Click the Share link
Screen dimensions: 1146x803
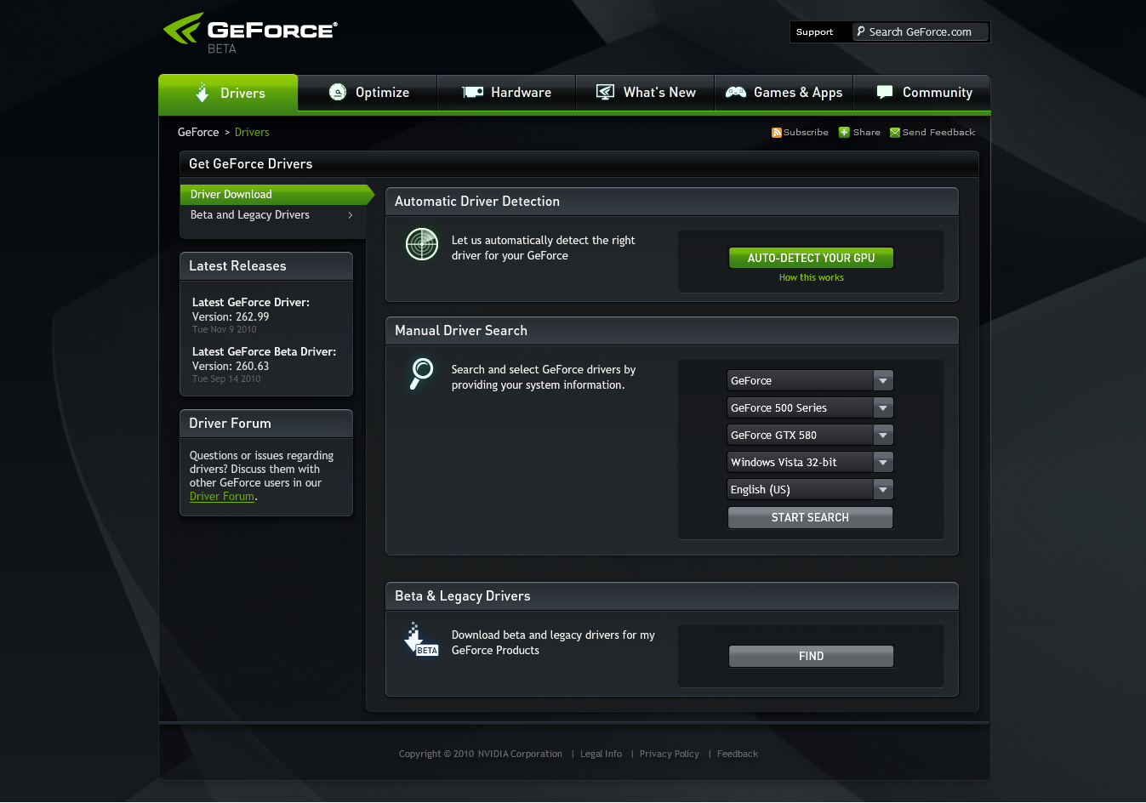point(866,133)
